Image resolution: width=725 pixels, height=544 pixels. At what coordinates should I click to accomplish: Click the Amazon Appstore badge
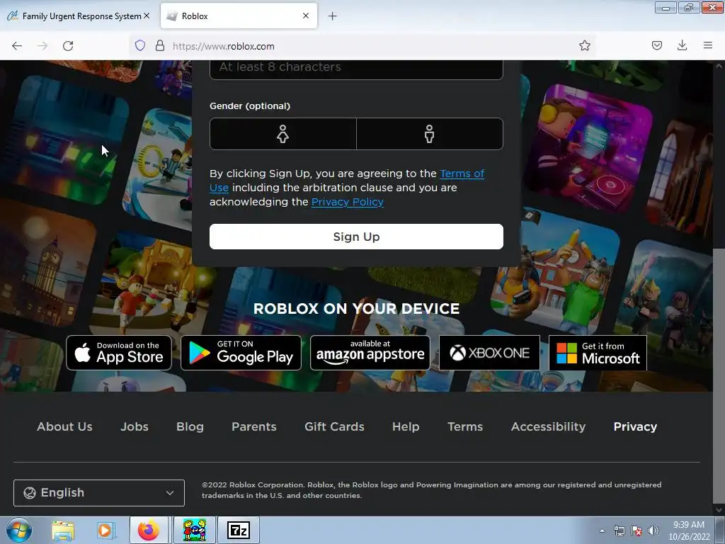370,353
